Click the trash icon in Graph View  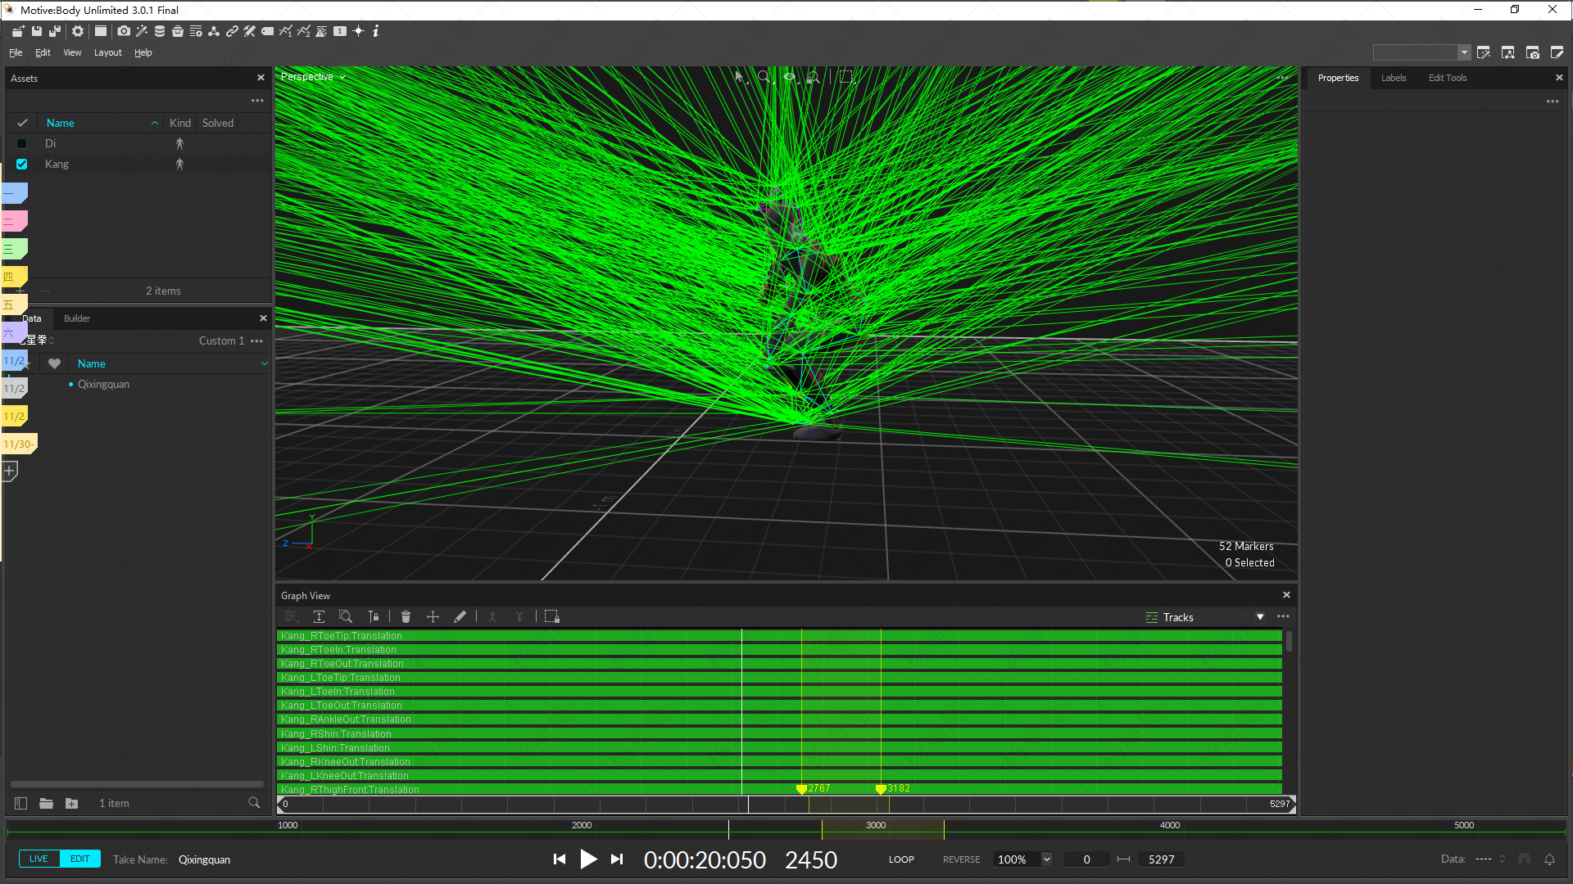(406, 617)
